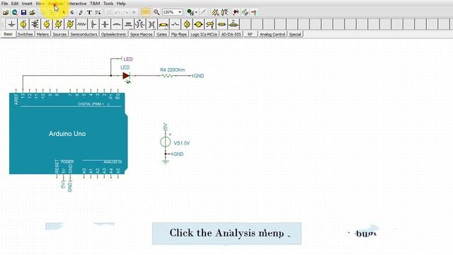
Task: Open the Interactive menu
Action: [76, 4]
